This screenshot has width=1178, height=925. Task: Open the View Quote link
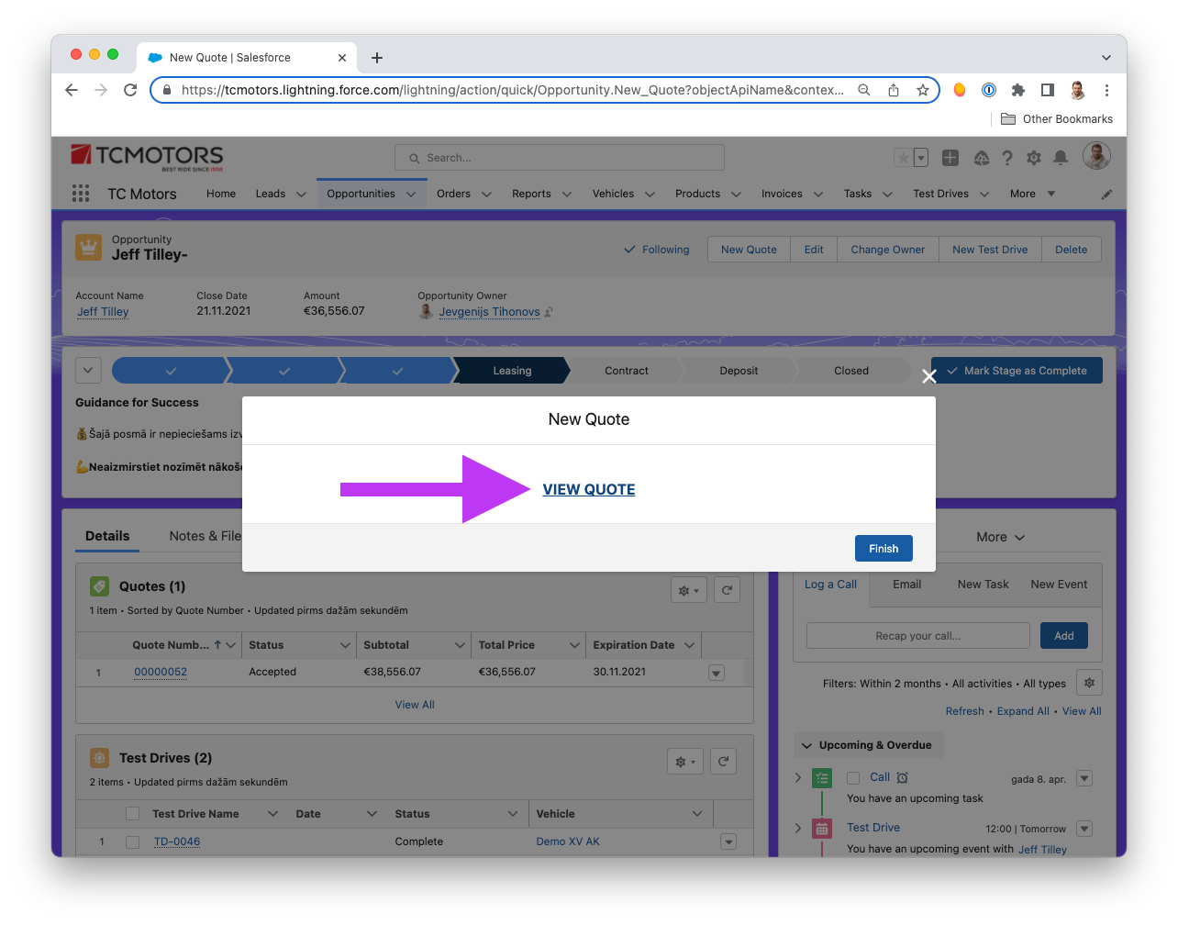(x=589, y=489)
